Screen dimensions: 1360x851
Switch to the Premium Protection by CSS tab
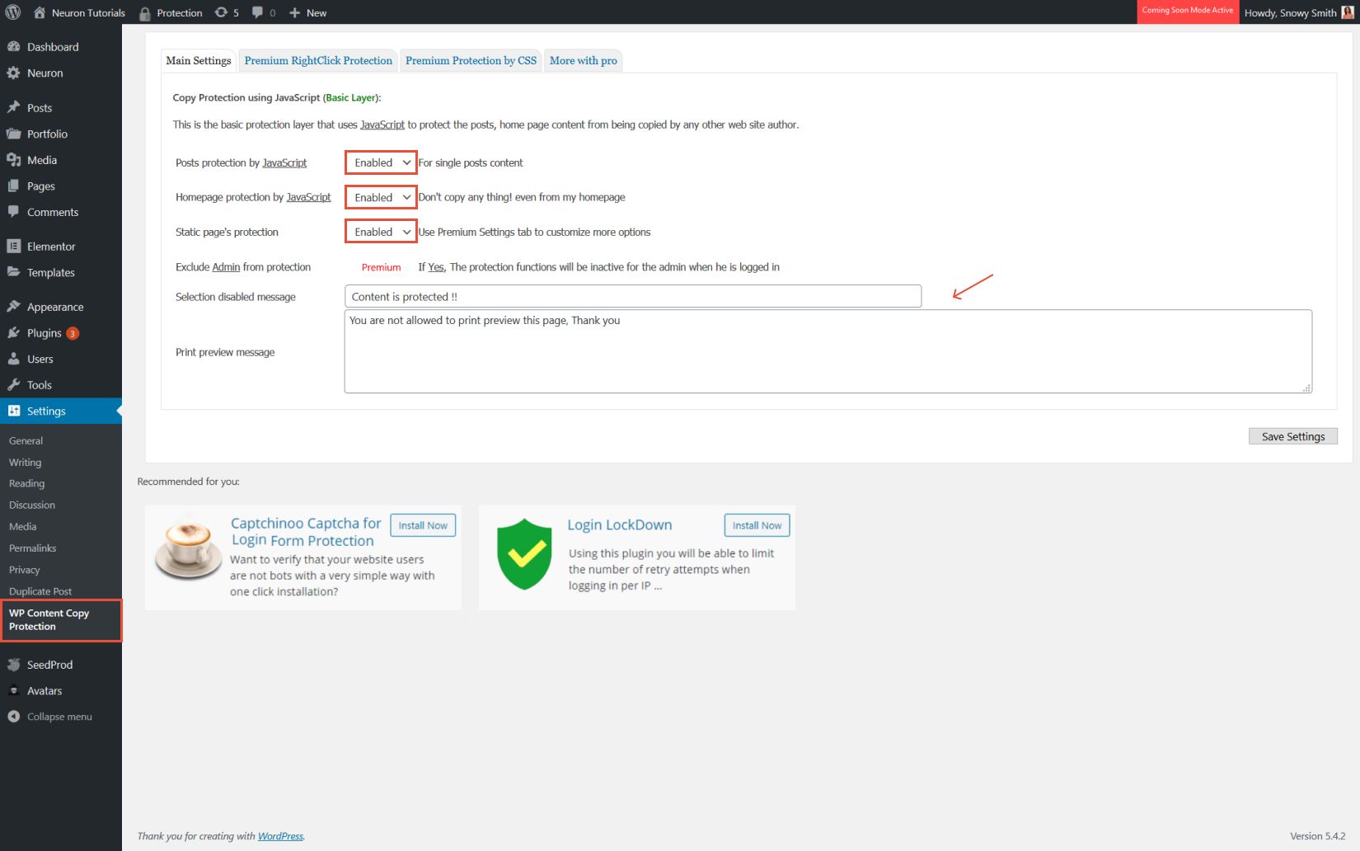[470, 60]
